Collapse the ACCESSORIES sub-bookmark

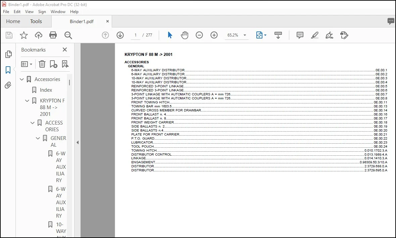pos(33,123)
